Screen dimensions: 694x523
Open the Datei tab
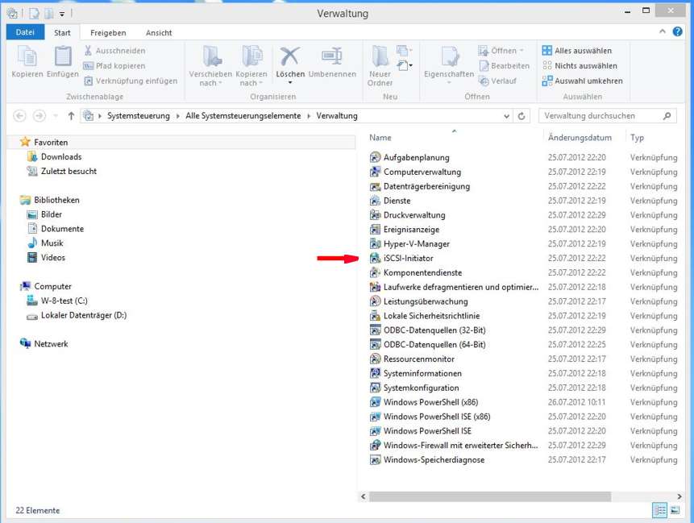[x=25, y=32]
